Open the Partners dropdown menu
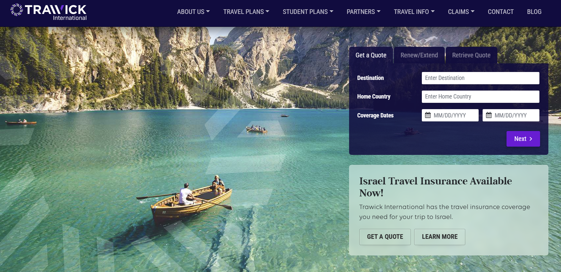 (363, 12)
